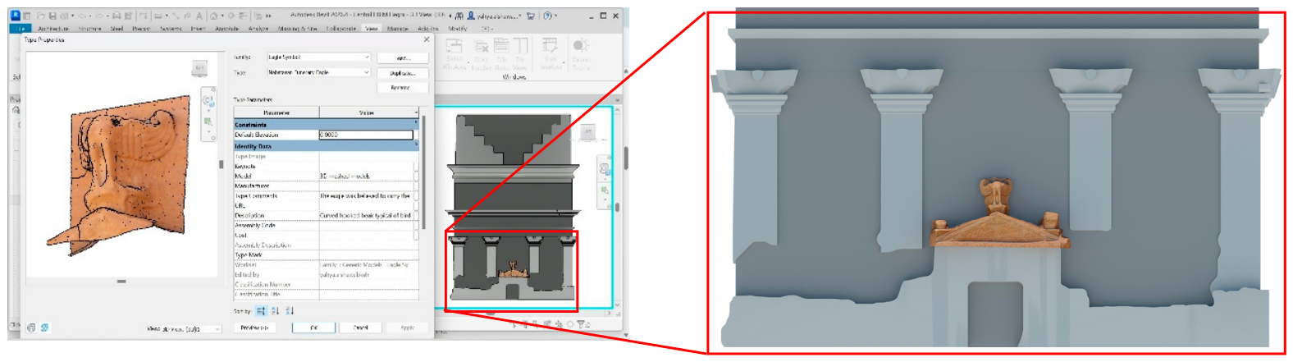
Task: Click the Redo arrow in quick access toolbar
Action: [x=99, y=16]
